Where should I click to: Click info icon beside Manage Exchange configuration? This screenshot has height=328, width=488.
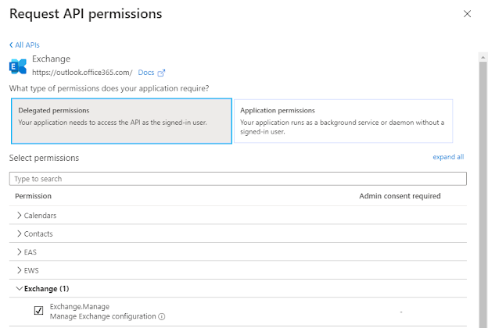click(x=162, y=317)
